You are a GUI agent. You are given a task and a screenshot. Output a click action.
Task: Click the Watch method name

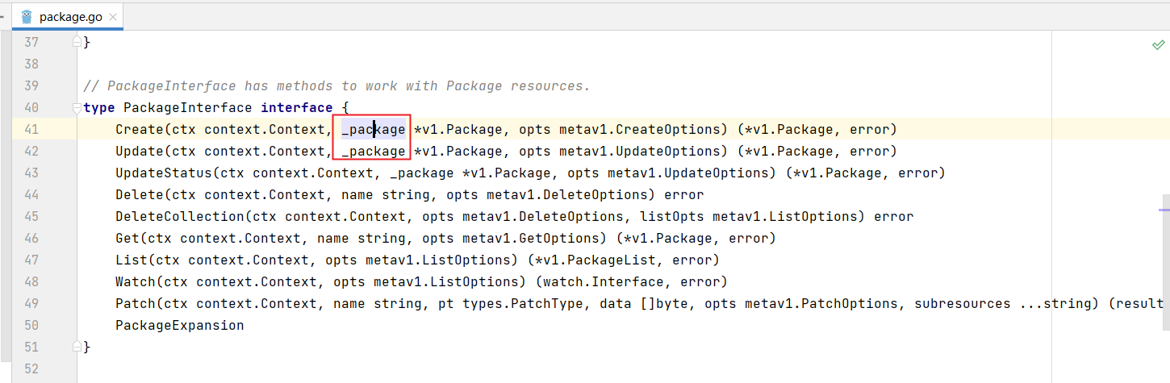click(x=136, y=281)
